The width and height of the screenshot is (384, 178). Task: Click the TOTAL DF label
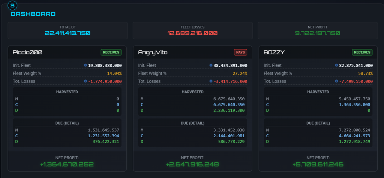67,27
